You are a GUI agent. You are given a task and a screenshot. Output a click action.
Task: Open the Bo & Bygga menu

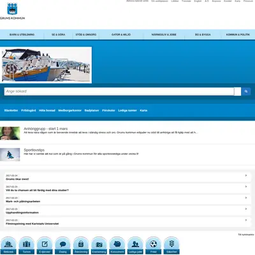pyautogui.click(x=203, y=34)
